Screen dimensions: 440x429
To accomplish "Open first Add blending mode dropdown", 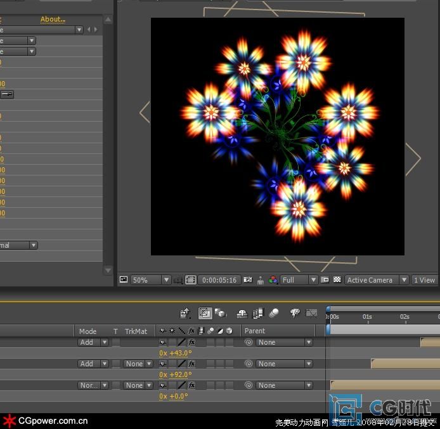I will (93, 342).
